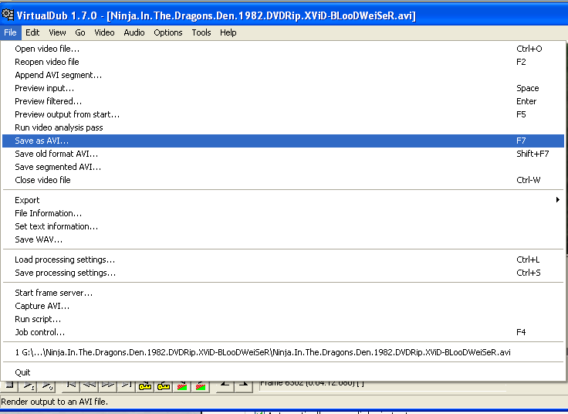Seek to next scene change icon
568x414 pixels.
(x=201, y=386)
